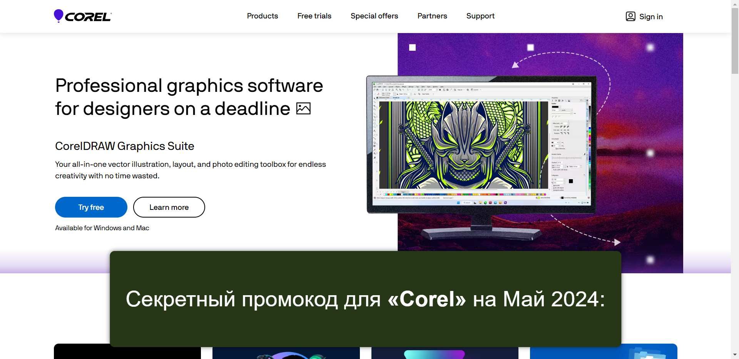Click "Available for Windows and Mac" text
Viewport: 739px width, 359px height.
click(102, 228)
